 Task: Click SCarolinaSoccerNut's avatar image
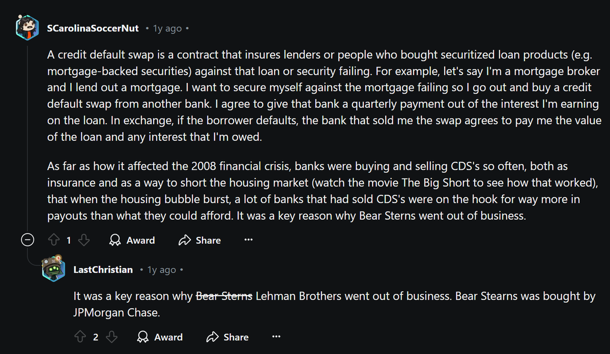point(27,28)
